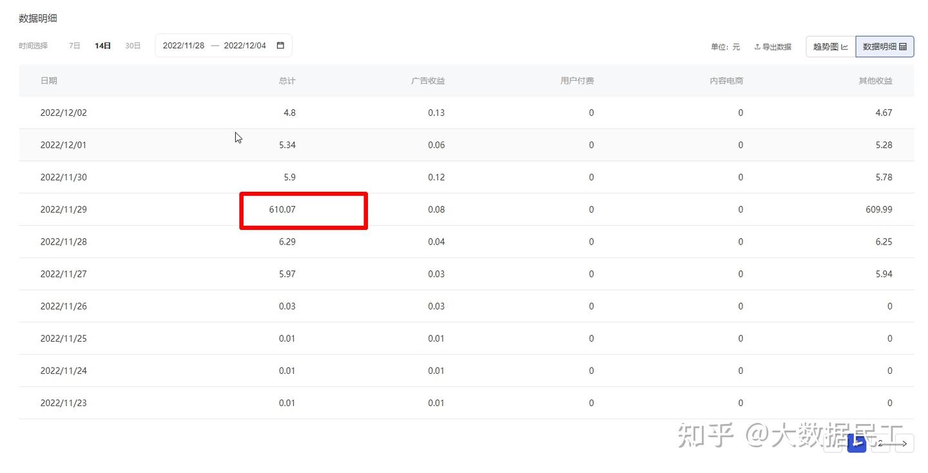The height and width of the screenshot is (473, 928).
Task: Click the 数据明细 table grid icon
Action: [903, 47]
